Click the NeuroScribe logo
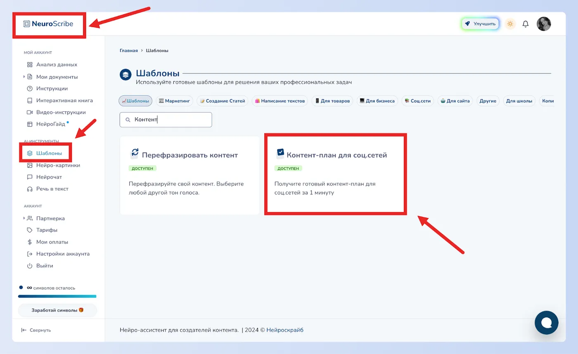578x354 pixels. pos(48,24)
